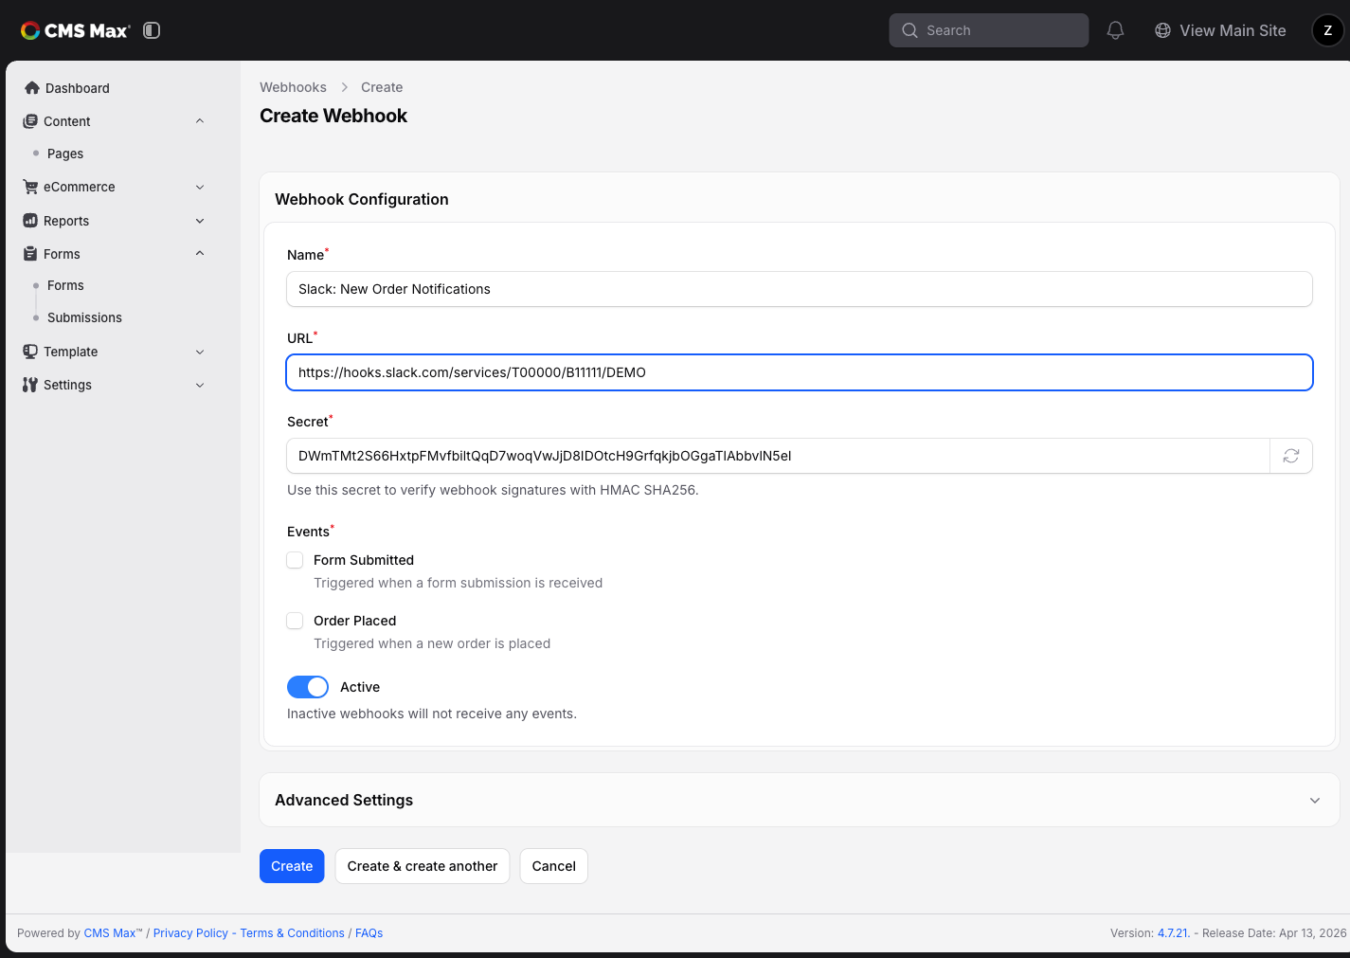Toggle the Active switch off
1350x958 pixels.
pos(308,687)
